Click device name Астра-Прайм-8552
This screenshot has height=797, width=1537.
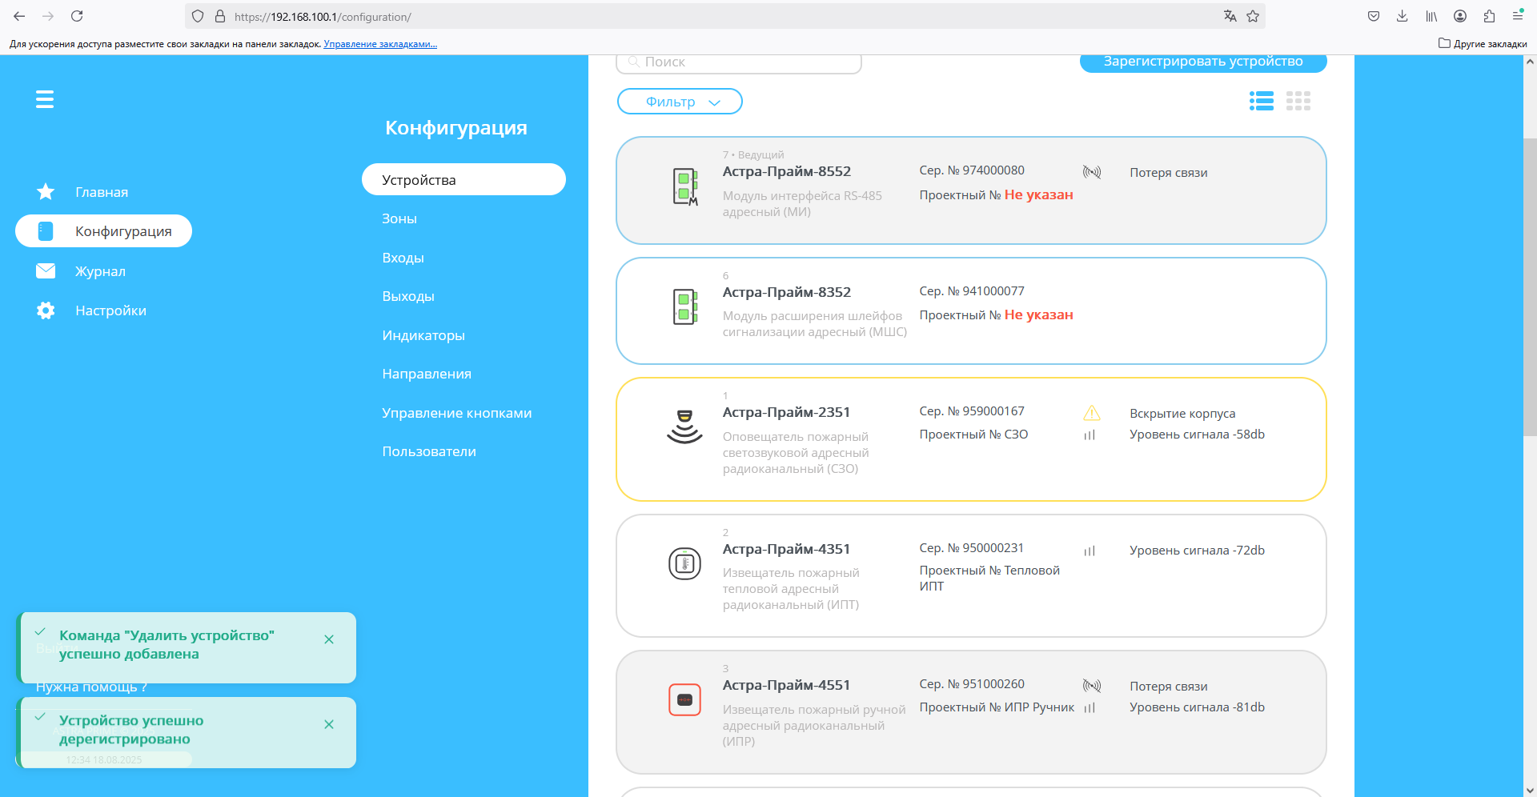point(787,171)
